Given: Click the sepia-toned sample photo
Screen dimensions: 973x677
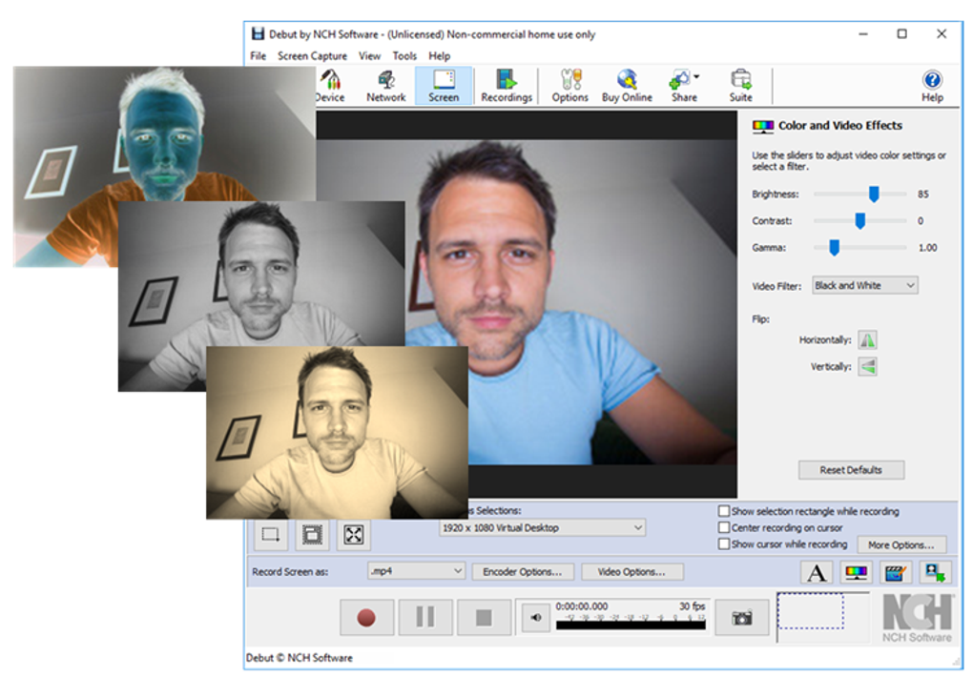Looking at the screenshot, I should (337, 433).
